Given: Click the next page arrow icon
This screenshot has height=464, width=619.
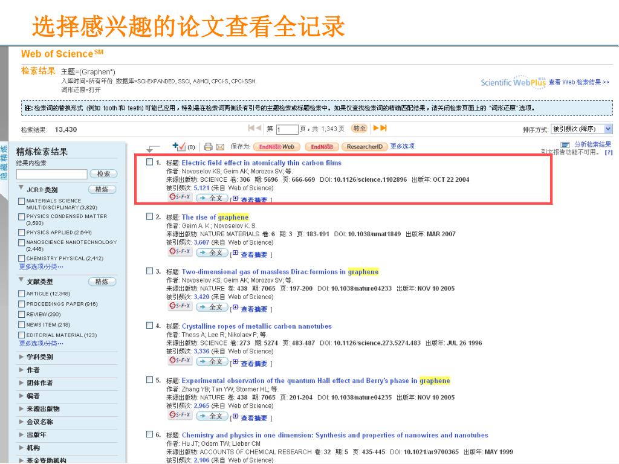Looking at the screenshot, I should (x=376, y=128).
